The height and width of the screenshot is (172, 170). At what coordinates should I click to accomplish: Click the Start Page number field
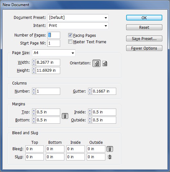pos(54,43)
